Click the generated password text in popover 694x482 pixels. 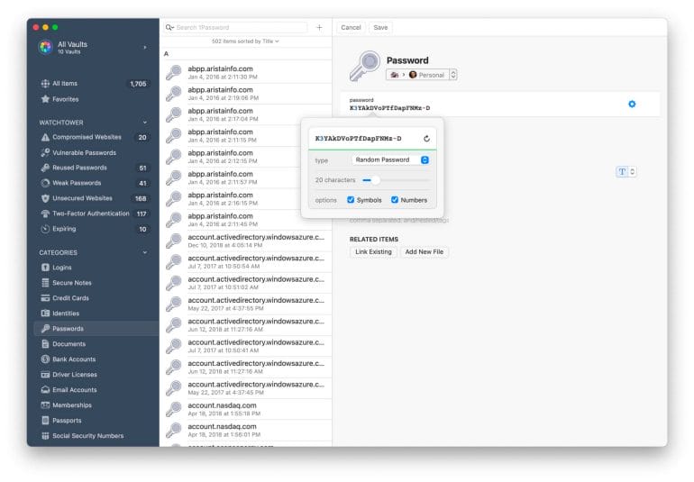359,139
